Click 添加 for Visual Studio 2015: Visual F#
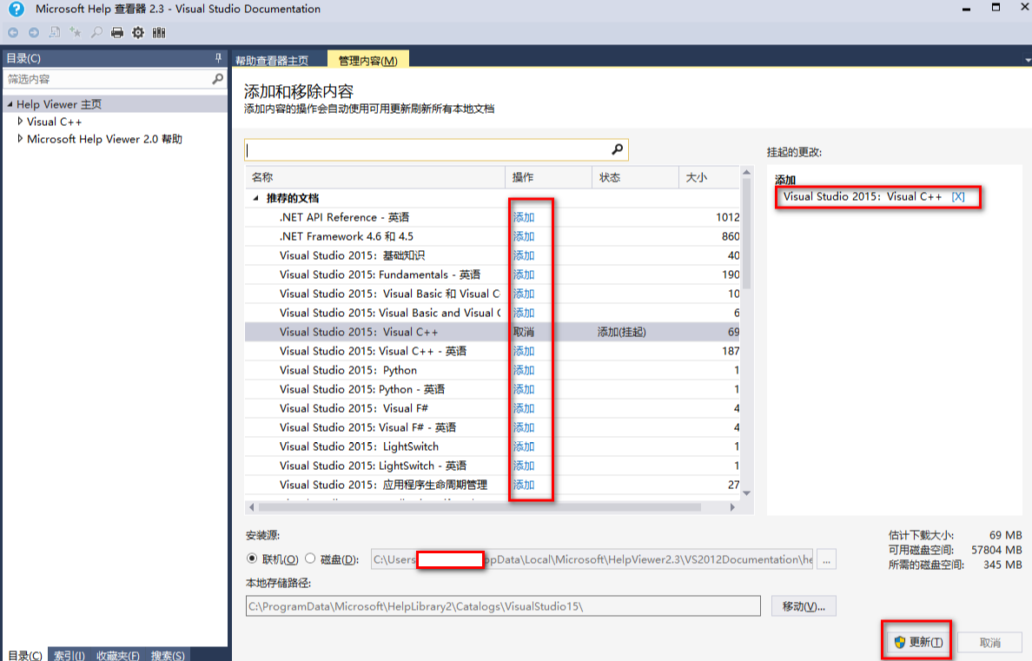1032x661 pixels. tap(524, 408)
